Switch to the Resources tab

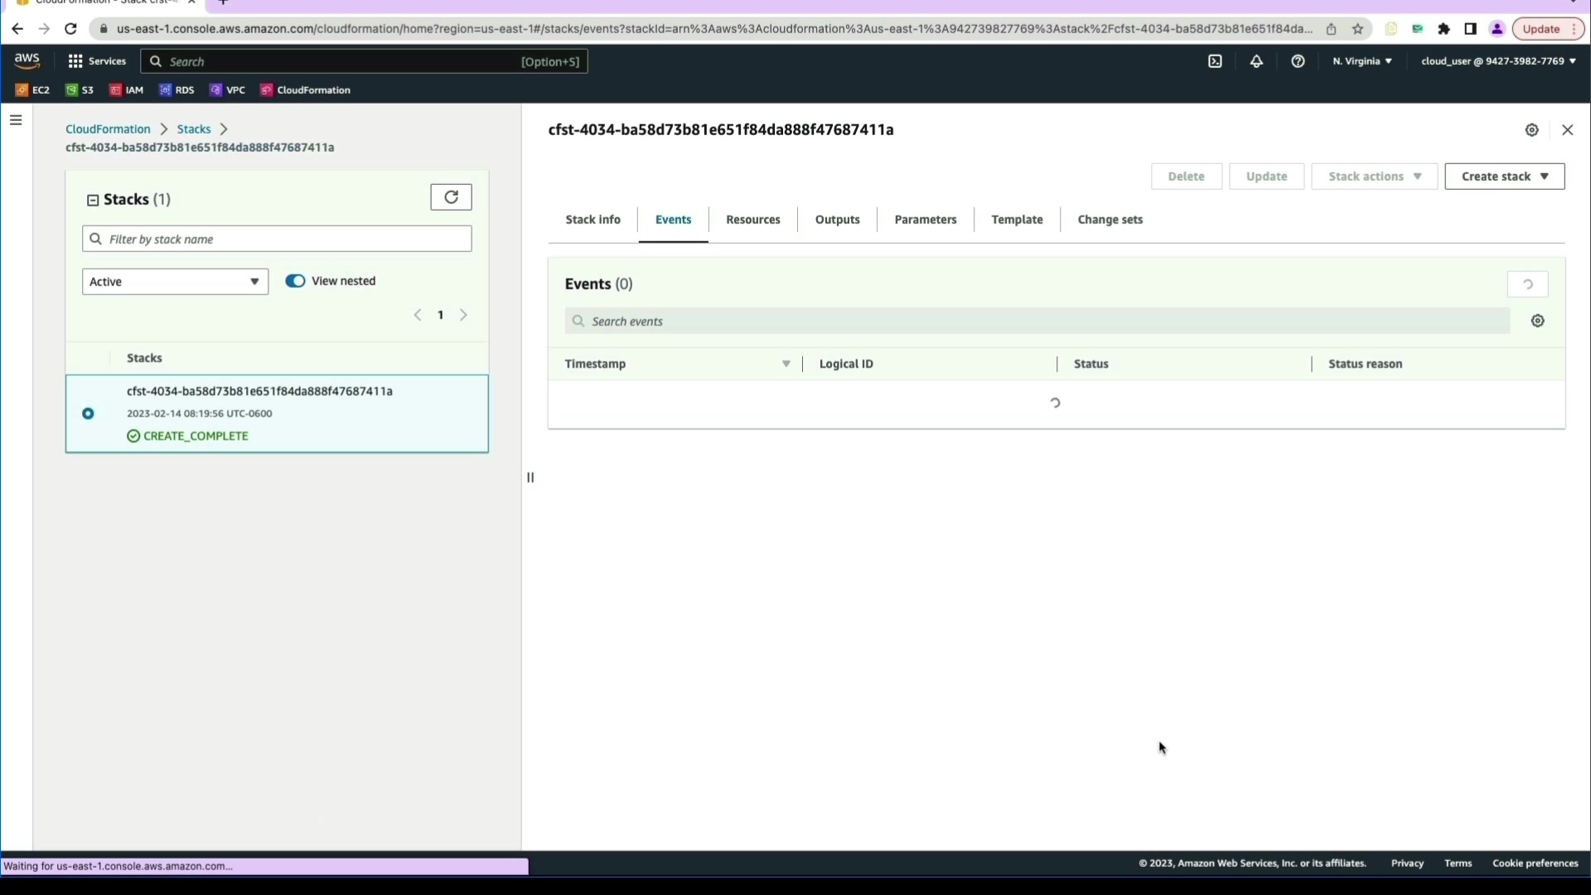pyautogui.click(x=752, y=220)
